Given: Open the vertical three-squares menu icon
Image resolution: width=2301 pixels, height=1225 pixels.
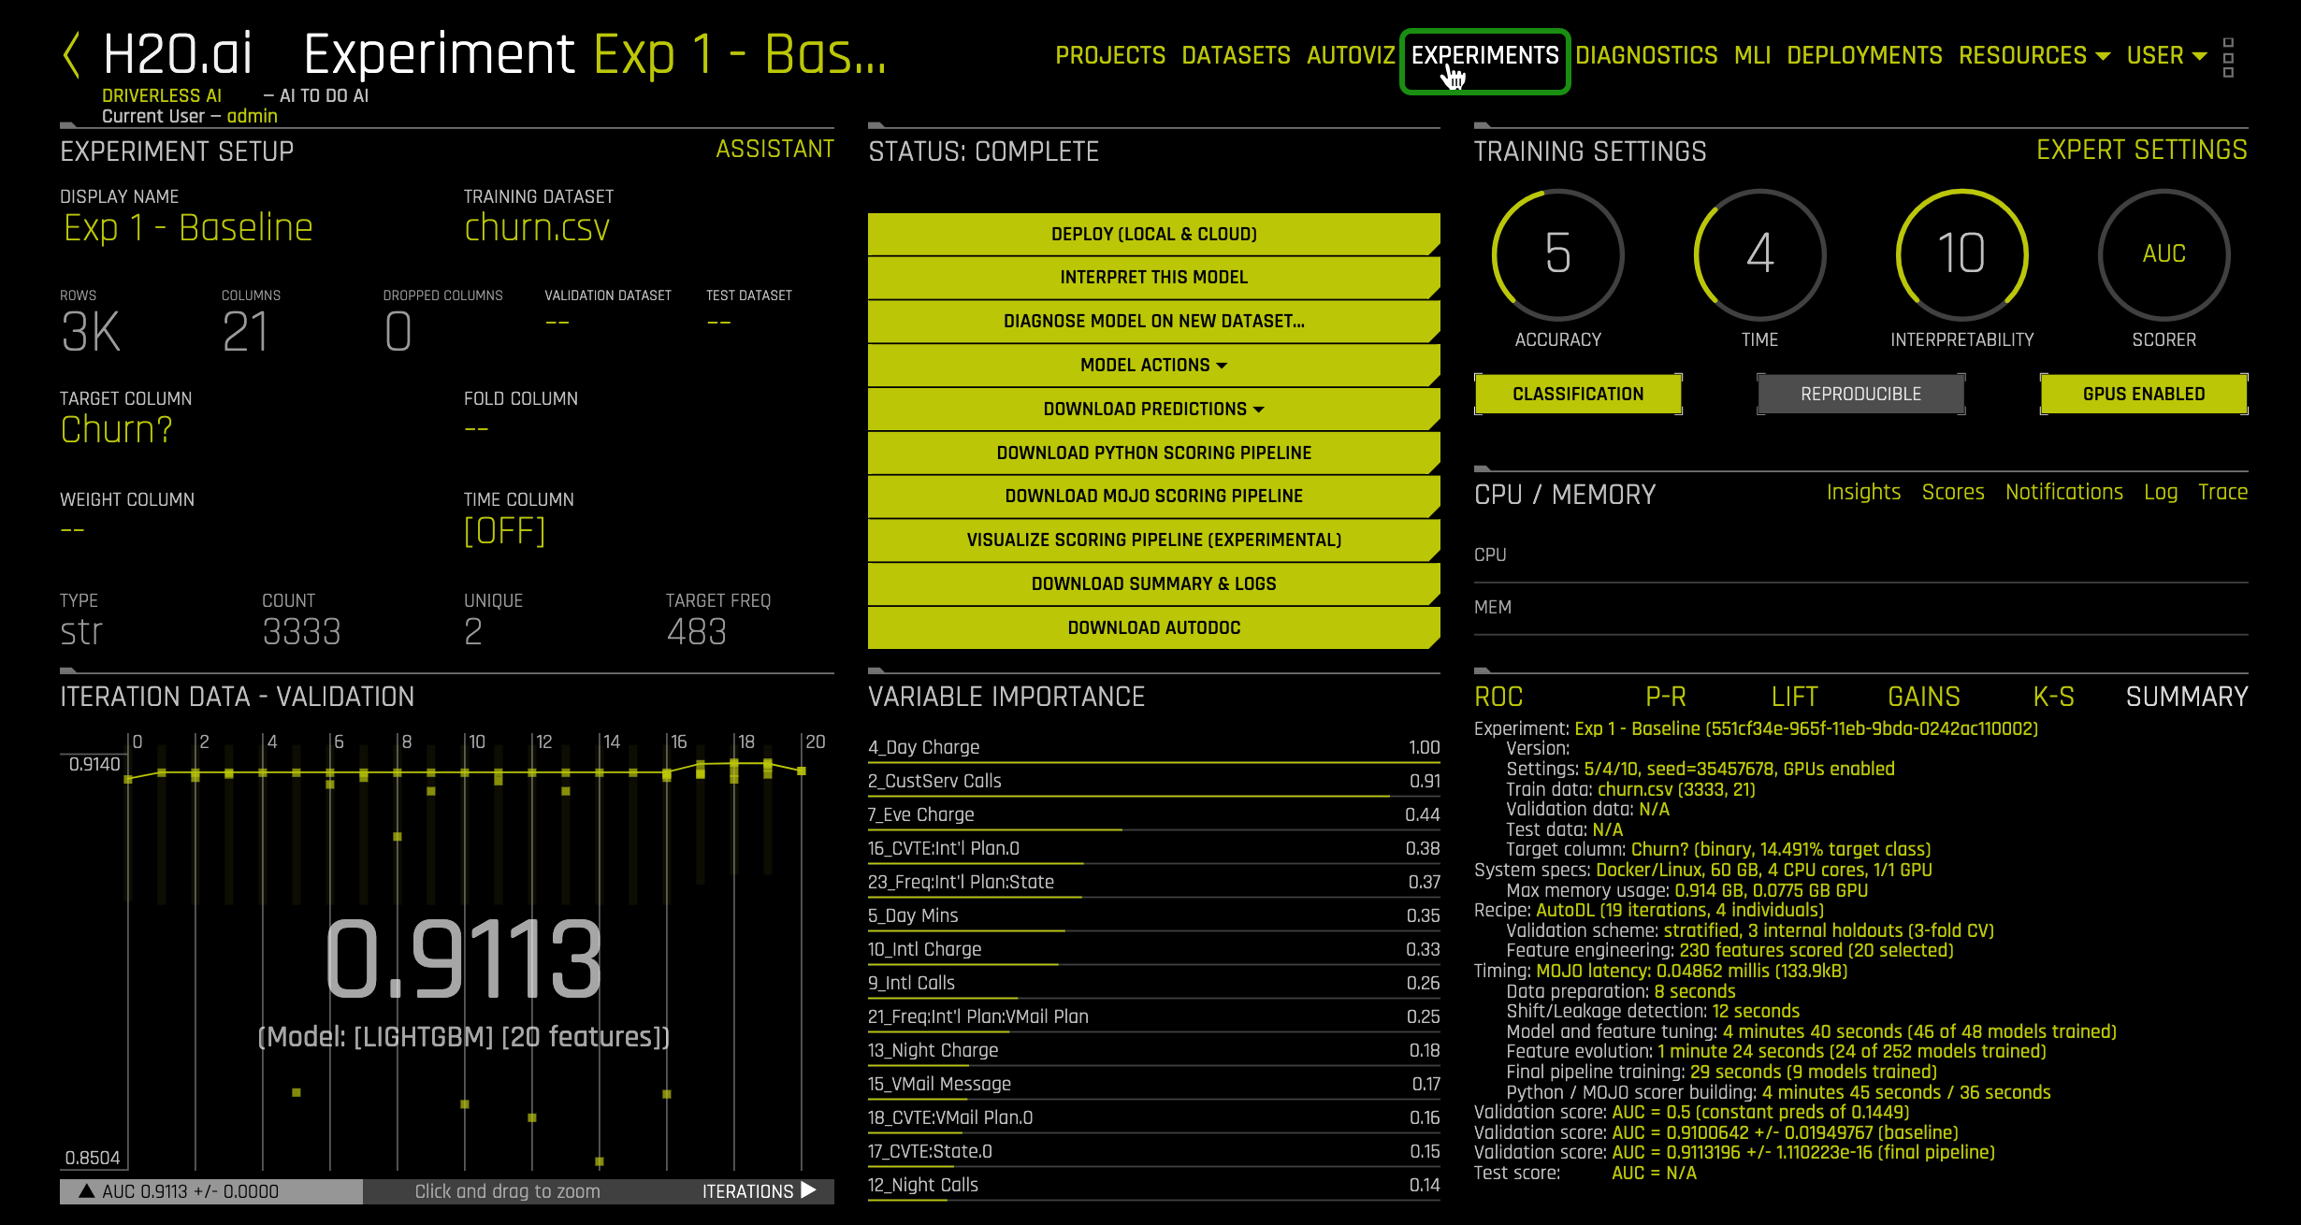Looking at the screenshot, I should [x=2228, y=57].
